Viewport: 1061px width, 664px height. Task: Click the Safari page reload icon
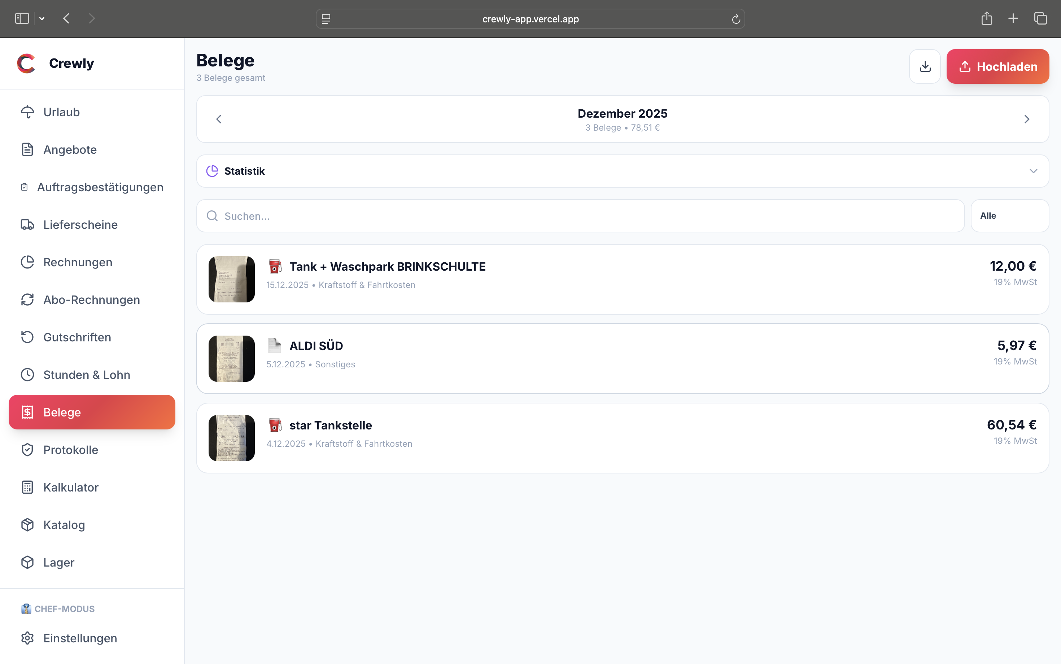[735, 19]
